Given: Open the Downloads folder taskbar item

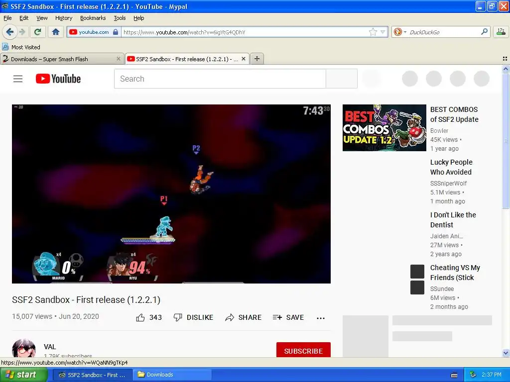Looking at the screenshot, I should coord(172,375).
